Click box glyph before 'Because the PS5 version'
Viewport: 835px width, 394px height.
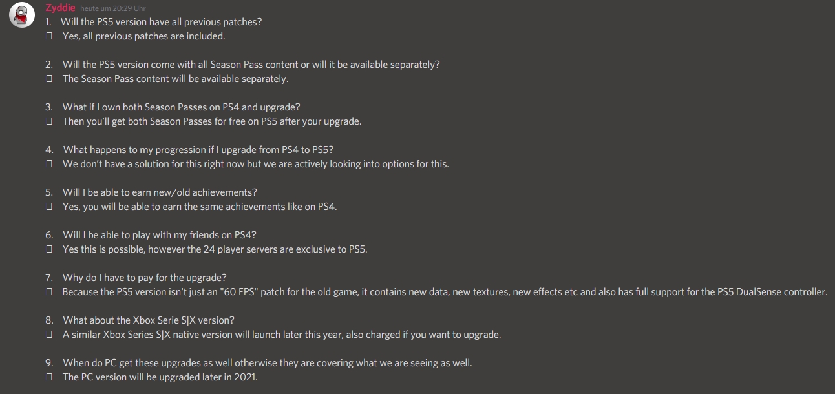tap(49, 292)
